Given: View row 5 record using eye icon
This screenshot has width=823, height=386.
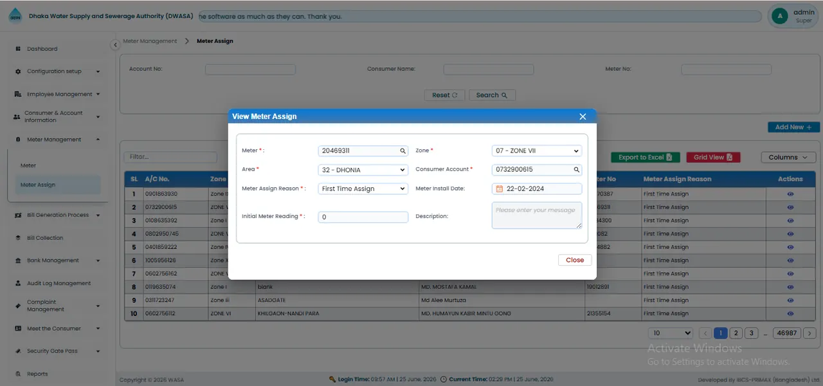Looking at the screenshot, I should point(790,247).
